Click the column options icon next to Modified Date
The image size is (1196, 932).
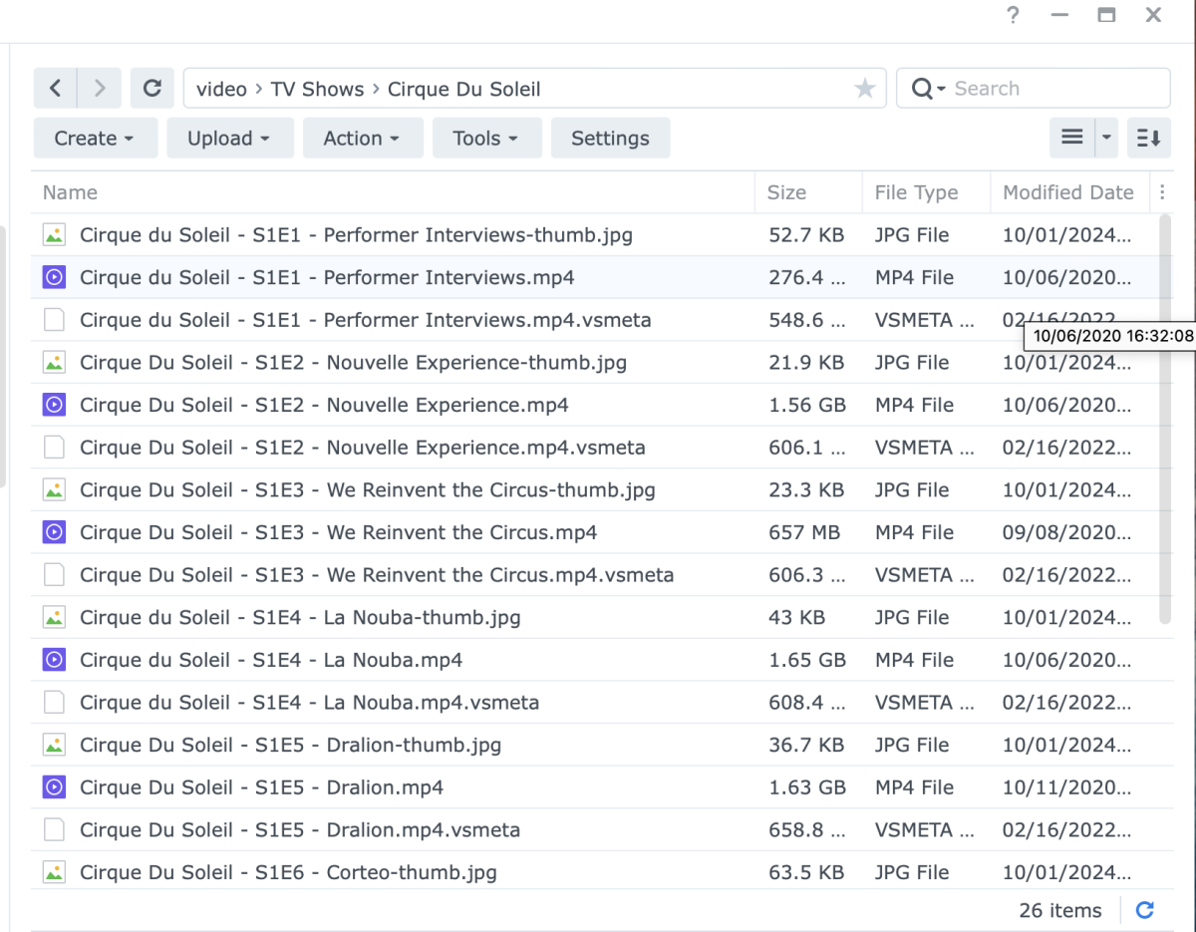pos(1162,192)
